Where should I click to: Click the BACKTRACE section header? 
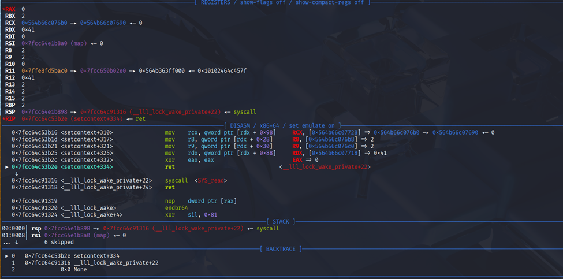point(282,248)
